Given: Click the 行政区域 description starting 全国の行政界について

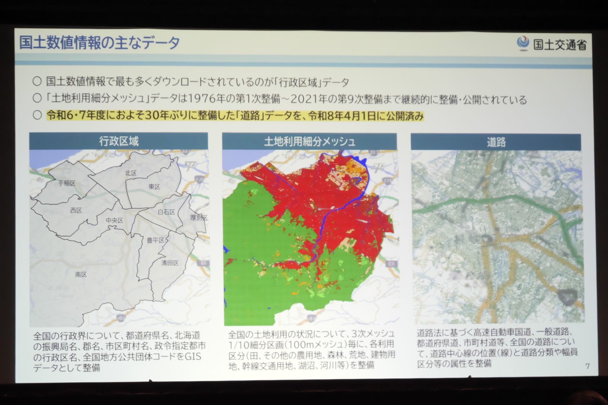Looking at the screenshot, I should click(119, 351).
